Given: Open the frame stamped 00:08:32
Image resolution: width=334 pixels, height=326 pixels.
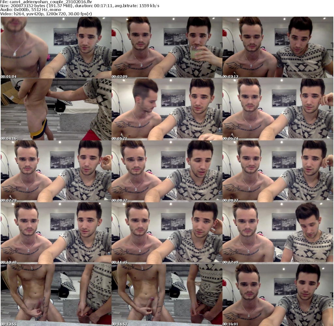Looking at the screenshot, I should pyautogui.click(x=167, y=171).
